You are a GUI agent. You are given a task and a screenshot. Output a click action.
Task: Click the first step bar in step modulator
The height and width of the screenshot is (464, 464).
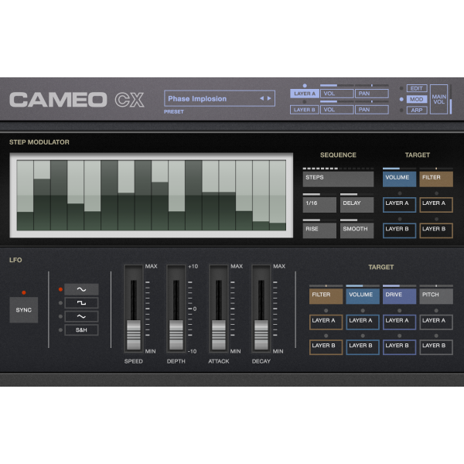[26, 196]
